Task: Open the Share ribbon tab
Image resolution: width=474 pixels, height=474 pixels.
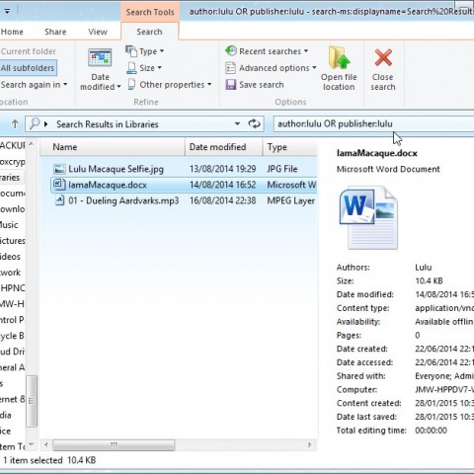Action: (55, 32)
